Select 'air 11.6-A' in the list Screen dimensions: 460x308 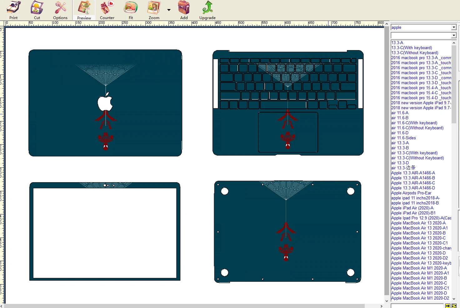point(400,113)
